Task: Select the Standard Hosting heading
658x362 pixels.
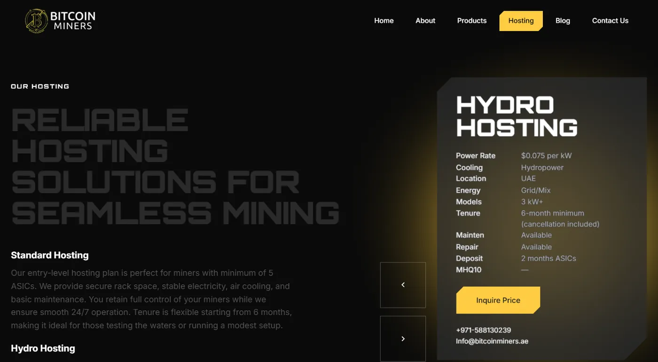Action: click(50, 255)
